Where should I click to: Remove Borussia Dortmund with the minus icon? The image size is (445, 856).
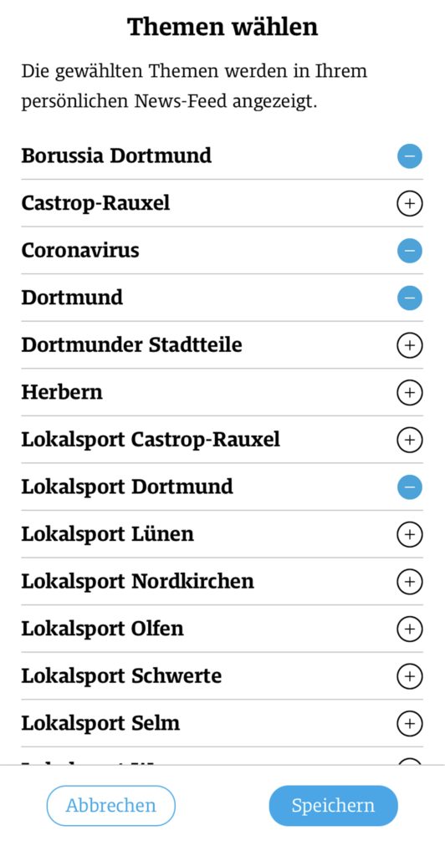[x=410, y=156]
